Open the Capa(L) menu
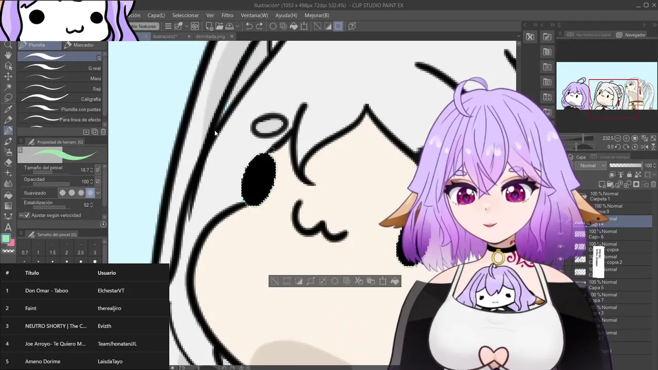The image size is (658, 370). [x=156, y=15]
